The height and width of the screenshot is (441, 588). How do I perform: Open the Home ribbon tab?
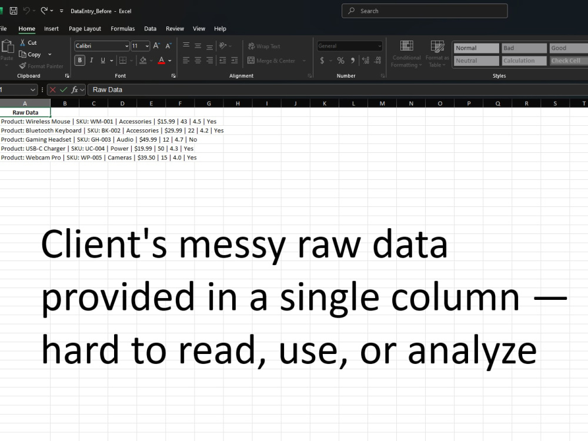click(x=27, y=28)
